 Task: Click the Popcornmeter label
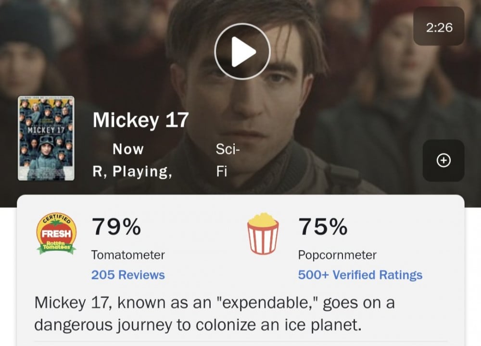pyautogui.click(x=337, y=255)
